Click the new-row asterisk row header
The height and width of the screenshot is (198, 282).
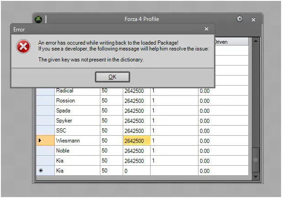click(x=45, y=171)
